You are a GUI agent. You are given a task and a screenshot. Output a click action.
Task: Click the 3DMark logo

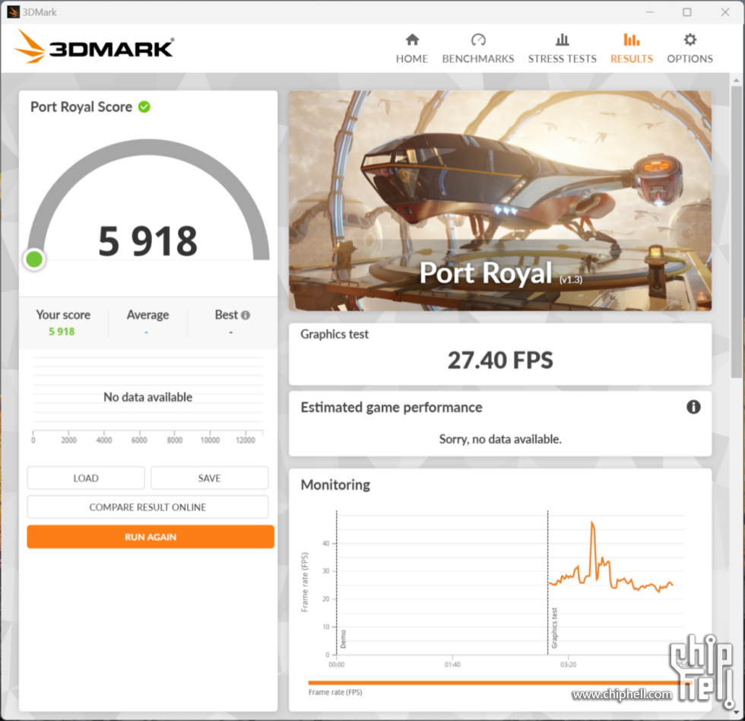point(94,46)
